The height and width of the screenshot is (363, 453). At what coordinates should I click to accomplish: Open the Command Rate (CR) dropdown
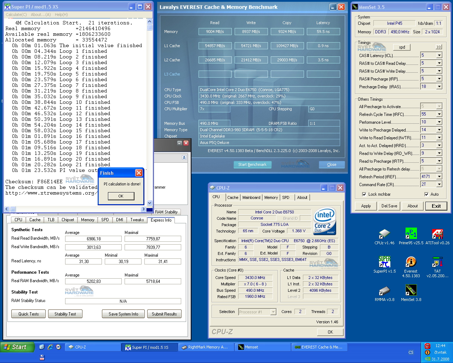point(439,184)
